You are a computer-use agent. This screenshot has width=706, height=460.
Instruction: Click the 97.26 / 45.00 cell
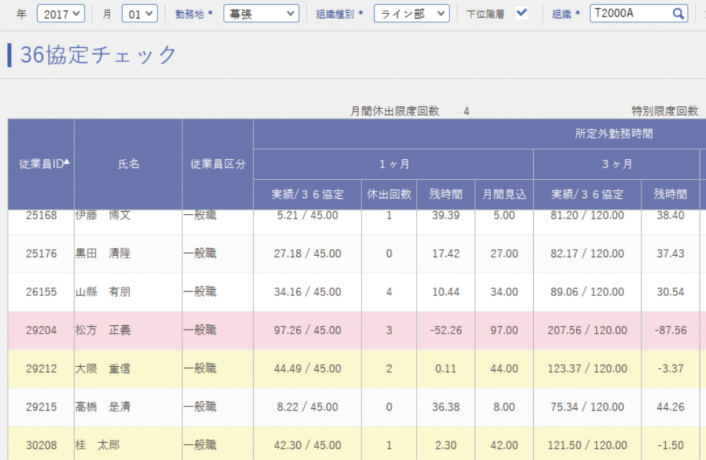click(x=307, y=330)
